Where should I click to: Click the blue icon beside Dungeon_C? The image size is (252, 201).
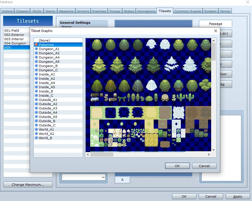pyautogui.click(x=36, y=70)
